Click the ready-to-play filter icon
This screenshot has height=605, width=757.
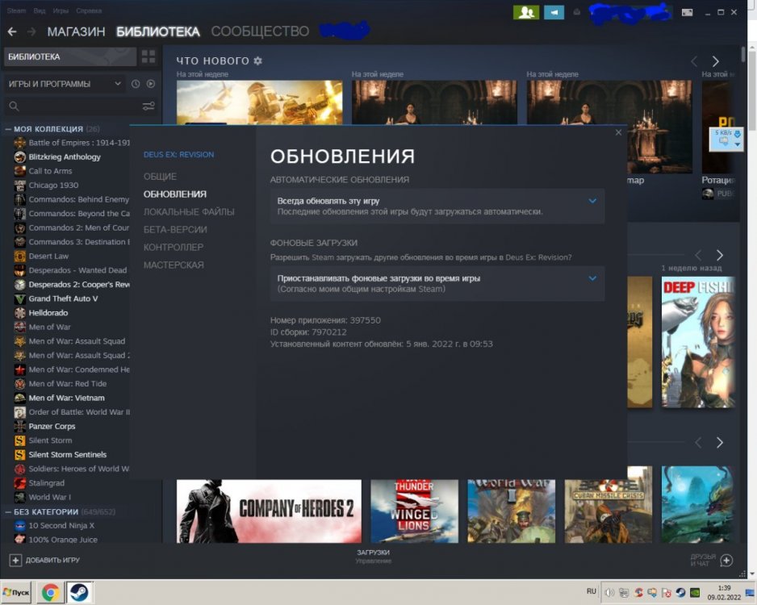150,84
